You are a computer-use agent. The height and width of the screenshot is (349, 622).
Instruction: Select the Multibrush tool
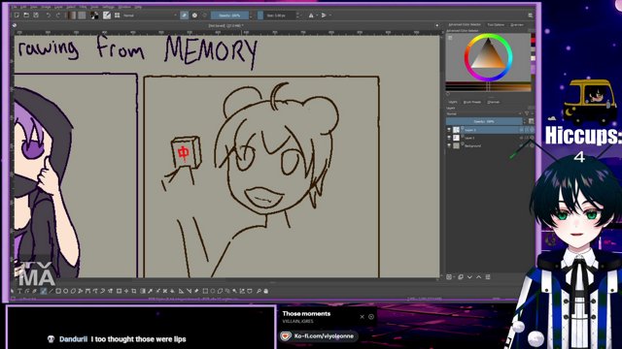pos(110,291)
